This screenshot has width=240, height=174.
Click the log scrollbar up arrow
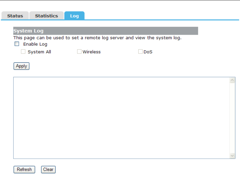click(x=232, y=80)
